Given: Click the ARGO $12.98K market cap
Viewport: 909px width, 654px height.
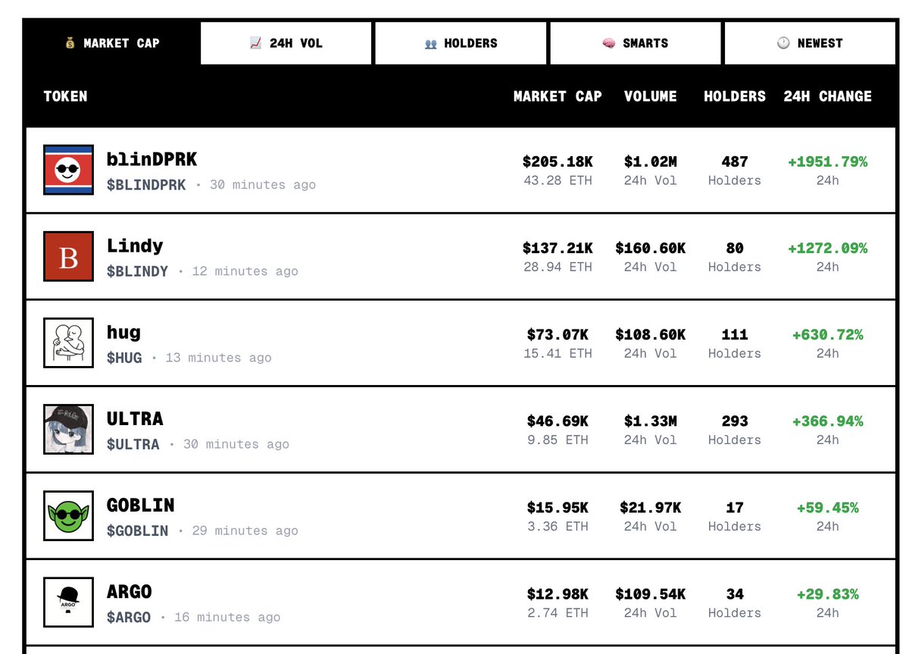Looking at the screenshot, I should coord(558,594).
